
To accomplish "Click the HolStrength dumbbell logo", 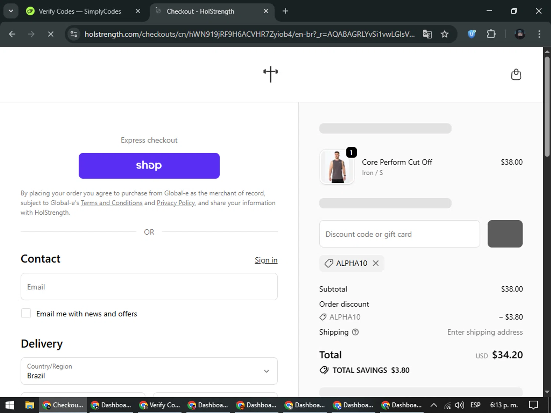I will point(271,75).
